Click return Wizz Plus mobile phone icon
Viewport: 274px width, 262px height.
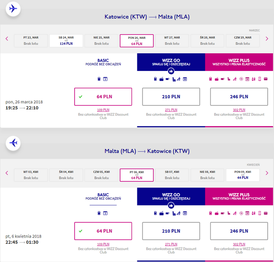(x=260, y=213)
